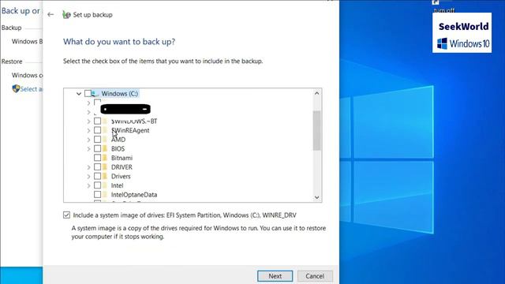Image resolution: width=505 pixels, height=284 pixels.
Task: Open the turn off desktop shortcut
Action: coord(443,6)
